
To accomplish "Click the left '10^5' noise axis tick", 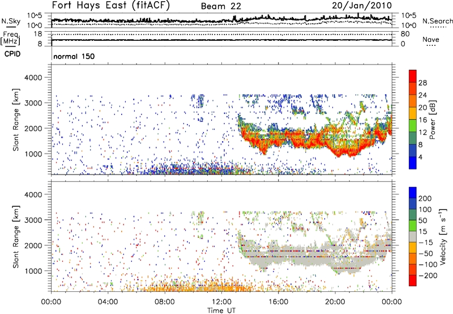I will [35, 15].
